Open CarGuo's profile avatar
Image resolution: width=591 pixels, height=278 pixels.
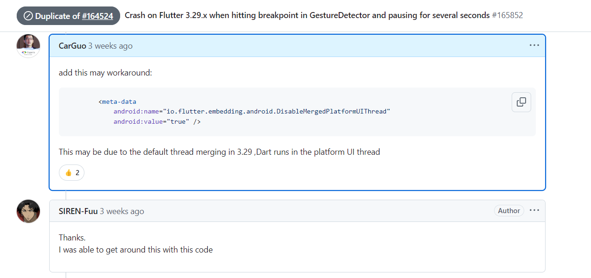(x=28, y=46)
